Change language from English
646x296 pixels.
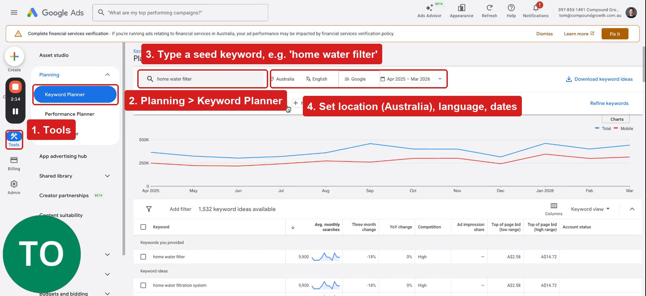click(316, 79)
